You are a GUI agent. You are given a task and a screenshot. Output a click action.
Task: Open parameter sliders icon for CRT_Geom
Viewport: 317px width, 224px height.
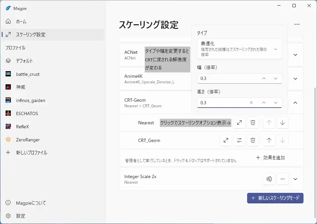click(239, 140)
